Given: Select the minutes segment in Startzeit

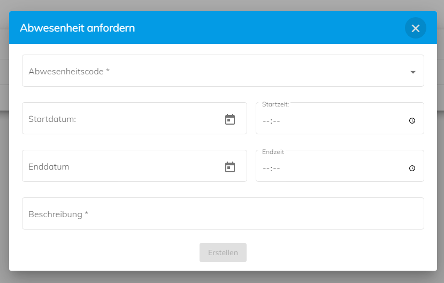Looking at the screenshot, I should tap(277, 121).
